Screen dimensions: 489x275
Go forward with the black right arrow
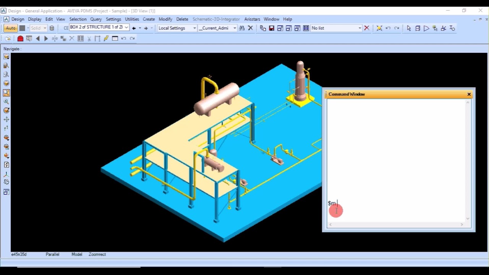146,28
